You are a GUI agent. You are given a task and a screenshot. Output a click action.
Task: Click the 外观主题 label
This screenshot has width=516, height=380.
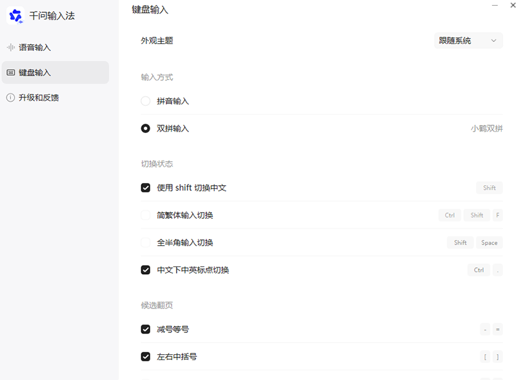coord(157,41)
